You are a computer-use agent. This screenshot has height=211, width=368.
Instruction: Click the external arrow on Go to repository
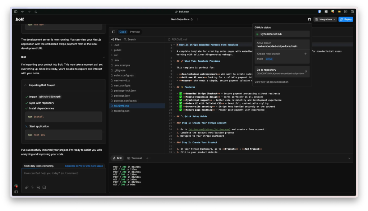[306, 71]
